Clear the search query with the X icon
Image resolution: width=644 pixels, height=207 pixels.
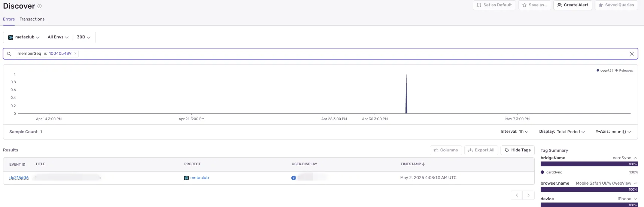[632, 54]
